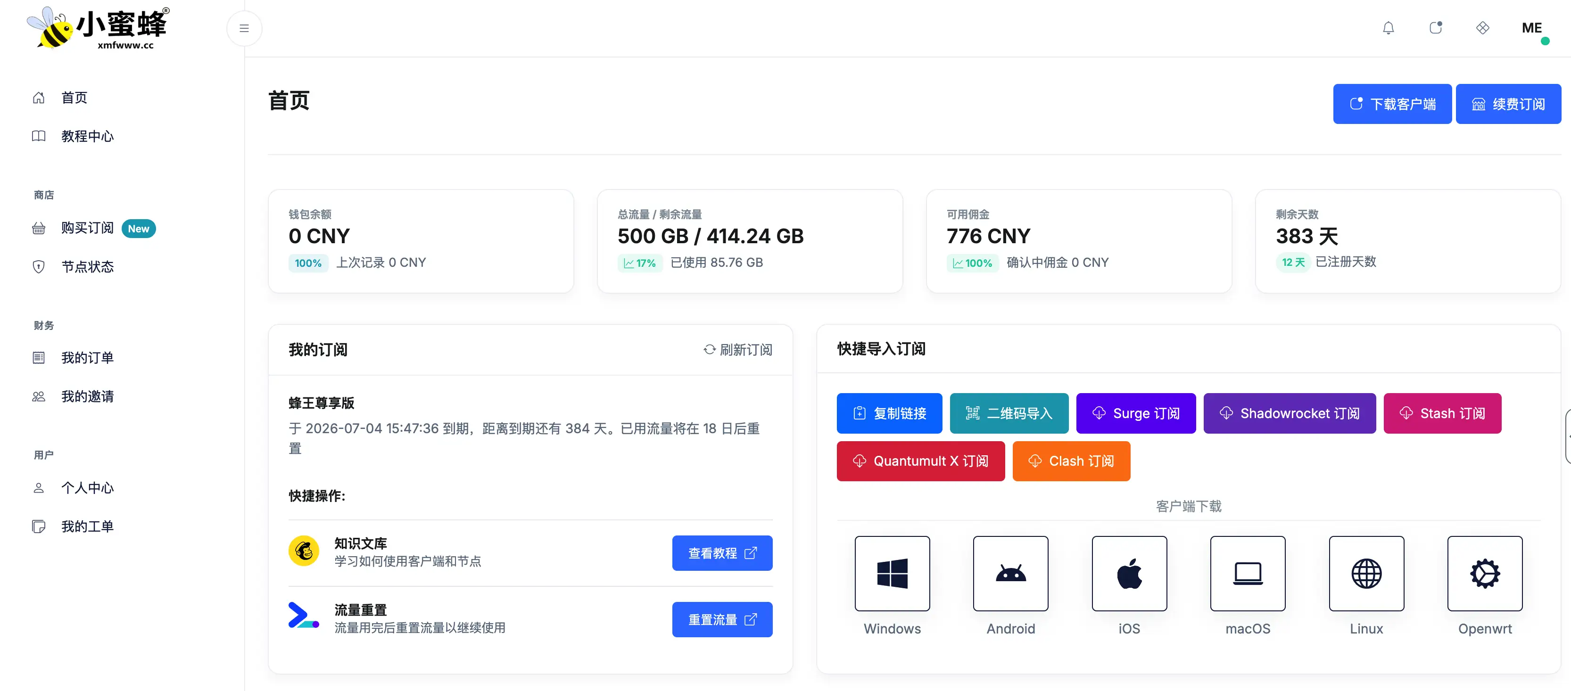Open 购买订阅 marked New
The height and width of the screenshot is (691, 1571).
(x=87, y=228)
